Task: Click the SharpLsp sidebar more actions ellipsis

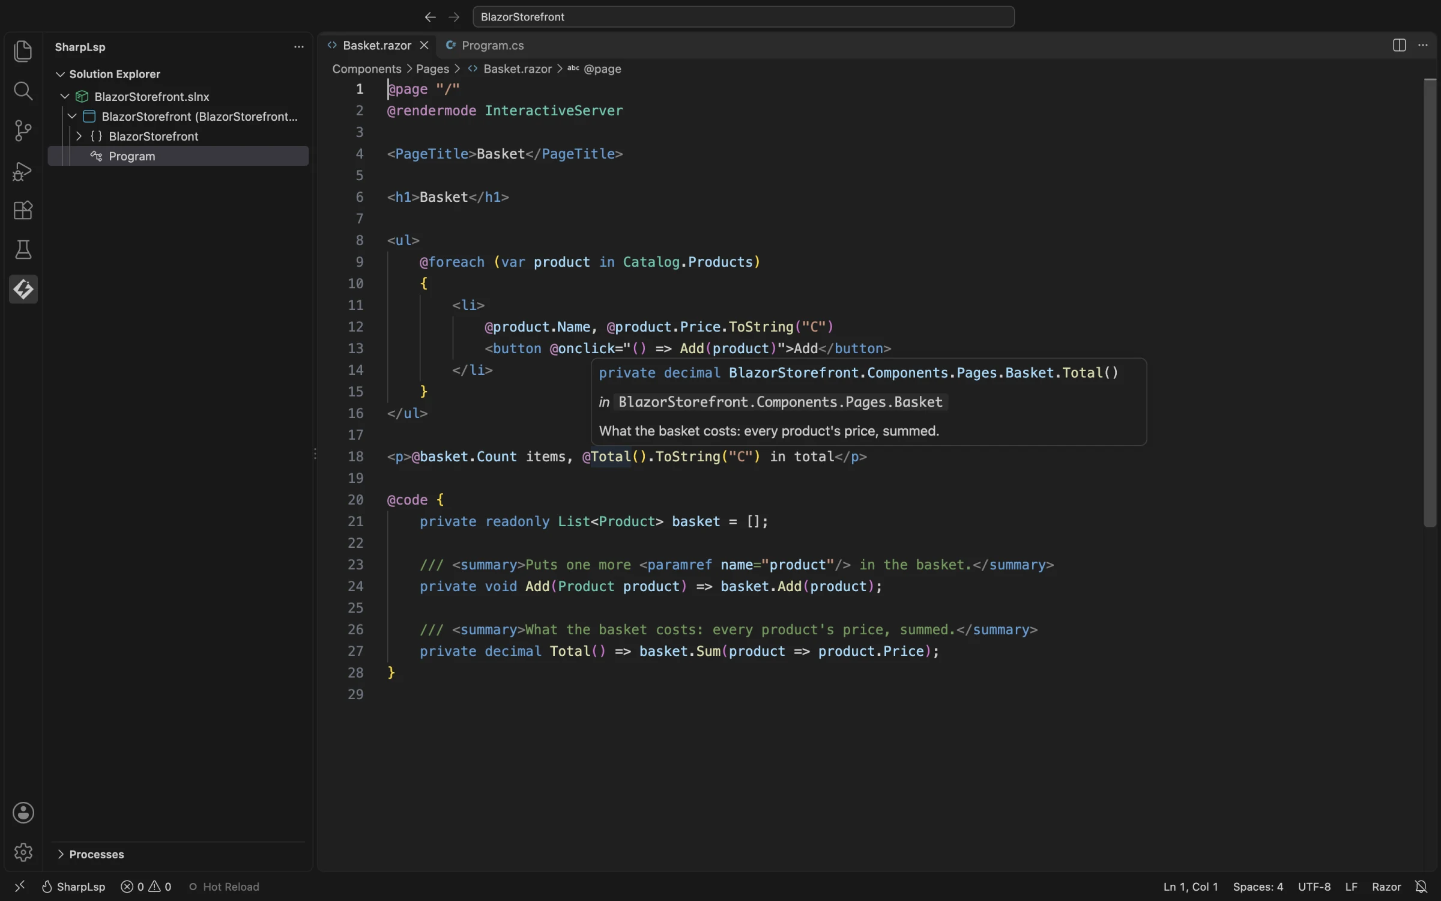Action: point(298,47)
